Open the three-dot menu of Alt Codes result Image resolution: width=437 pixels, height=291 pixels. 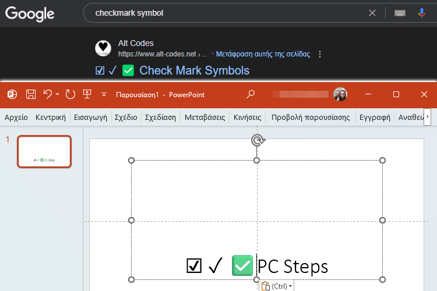(320, 54)
